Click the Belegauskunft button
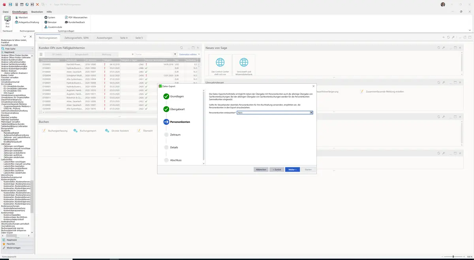The width and height of the screenshot is (474, 260). (x=81, y=54)
